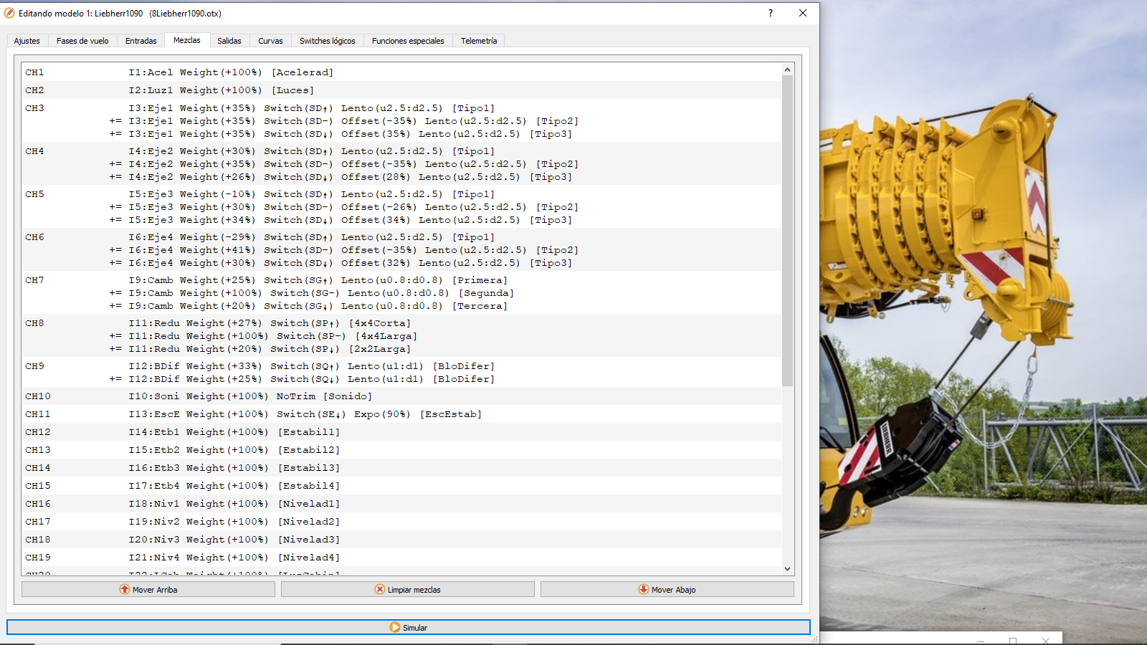
Task: Open the Telemetría tab
Action: [x=479, y=41]
